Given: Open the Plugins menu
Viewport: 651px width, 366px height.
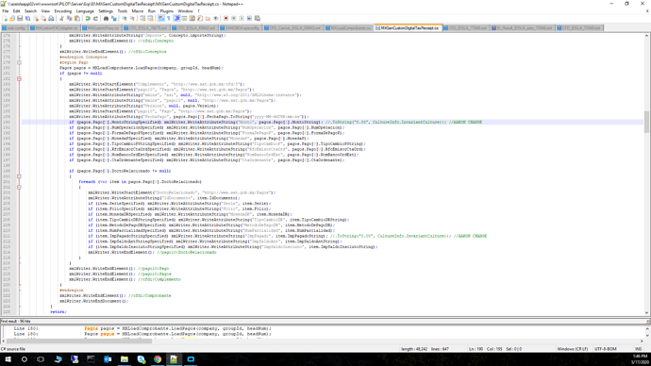Looking at the screenshot, I should coord(166,11).
